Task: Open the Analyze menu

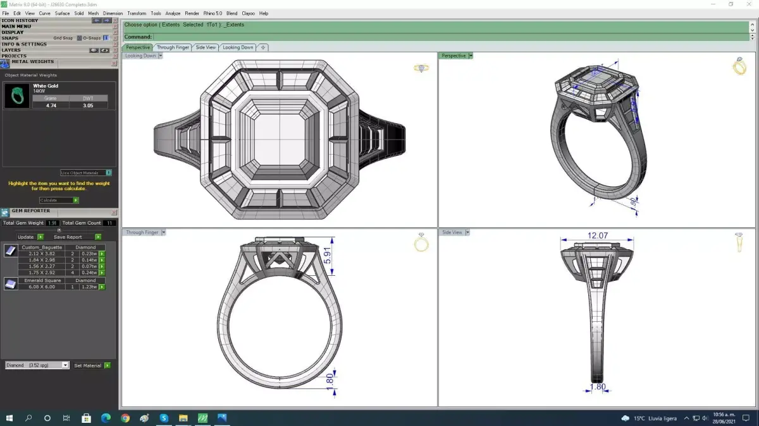Action: tap(173, 13)
